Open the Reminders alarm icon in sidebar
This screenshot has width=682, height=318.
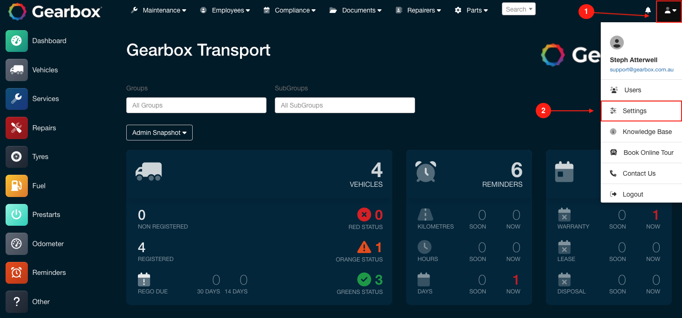pos(17,273)
